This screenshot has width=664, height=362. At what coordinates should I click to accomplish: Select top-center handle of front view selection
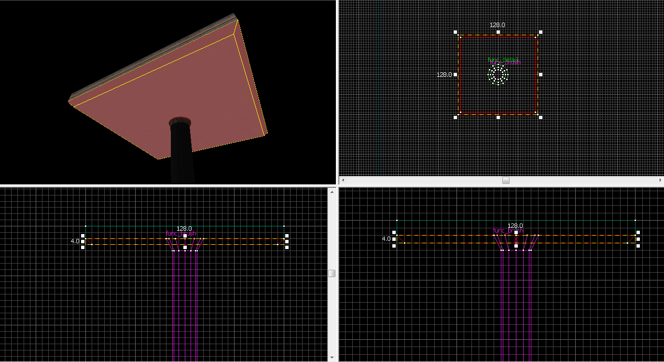click(x=185, y=236)
